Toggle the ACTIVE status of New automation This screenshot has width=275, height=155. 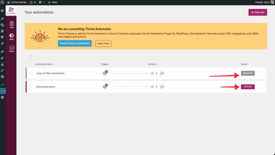pos(248,87)
